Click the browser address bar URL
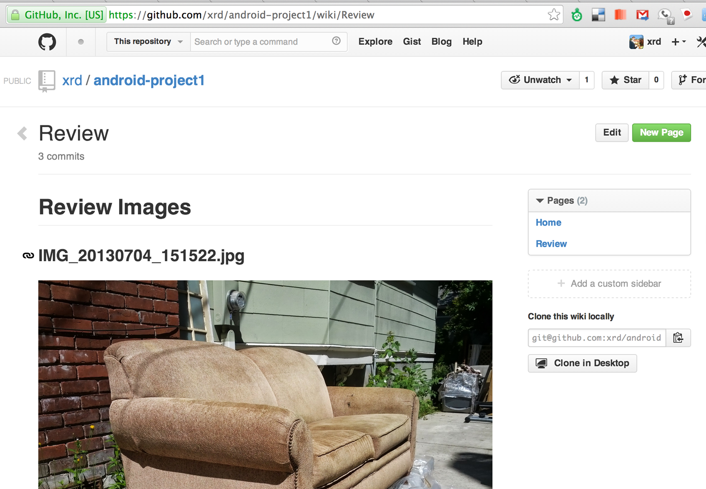Viewport: 706px width, 489px height. 242,15
